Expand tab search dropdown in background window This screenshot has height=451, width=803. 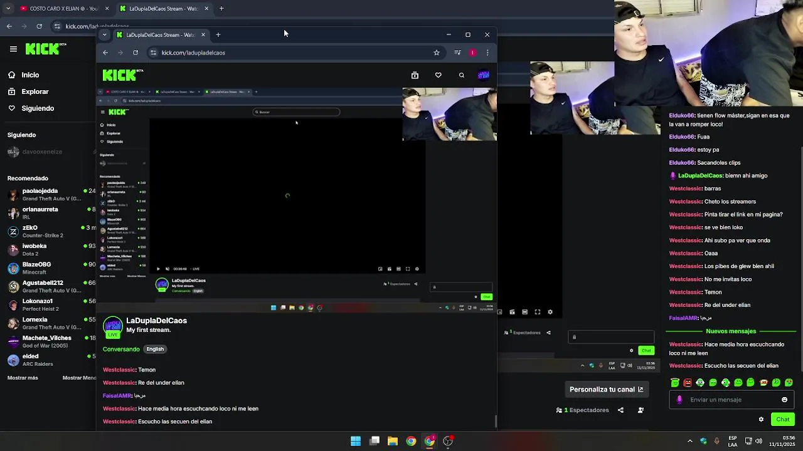point(8,9)
